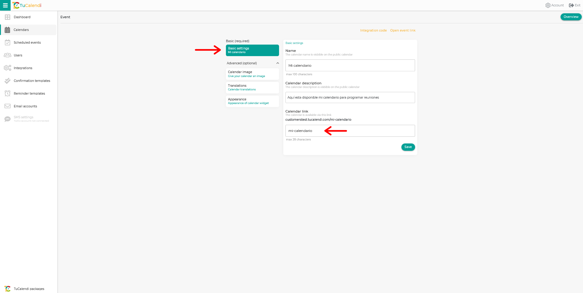Click the max 28 characters hint
The image size is (583, 293).
click(298, 140)
